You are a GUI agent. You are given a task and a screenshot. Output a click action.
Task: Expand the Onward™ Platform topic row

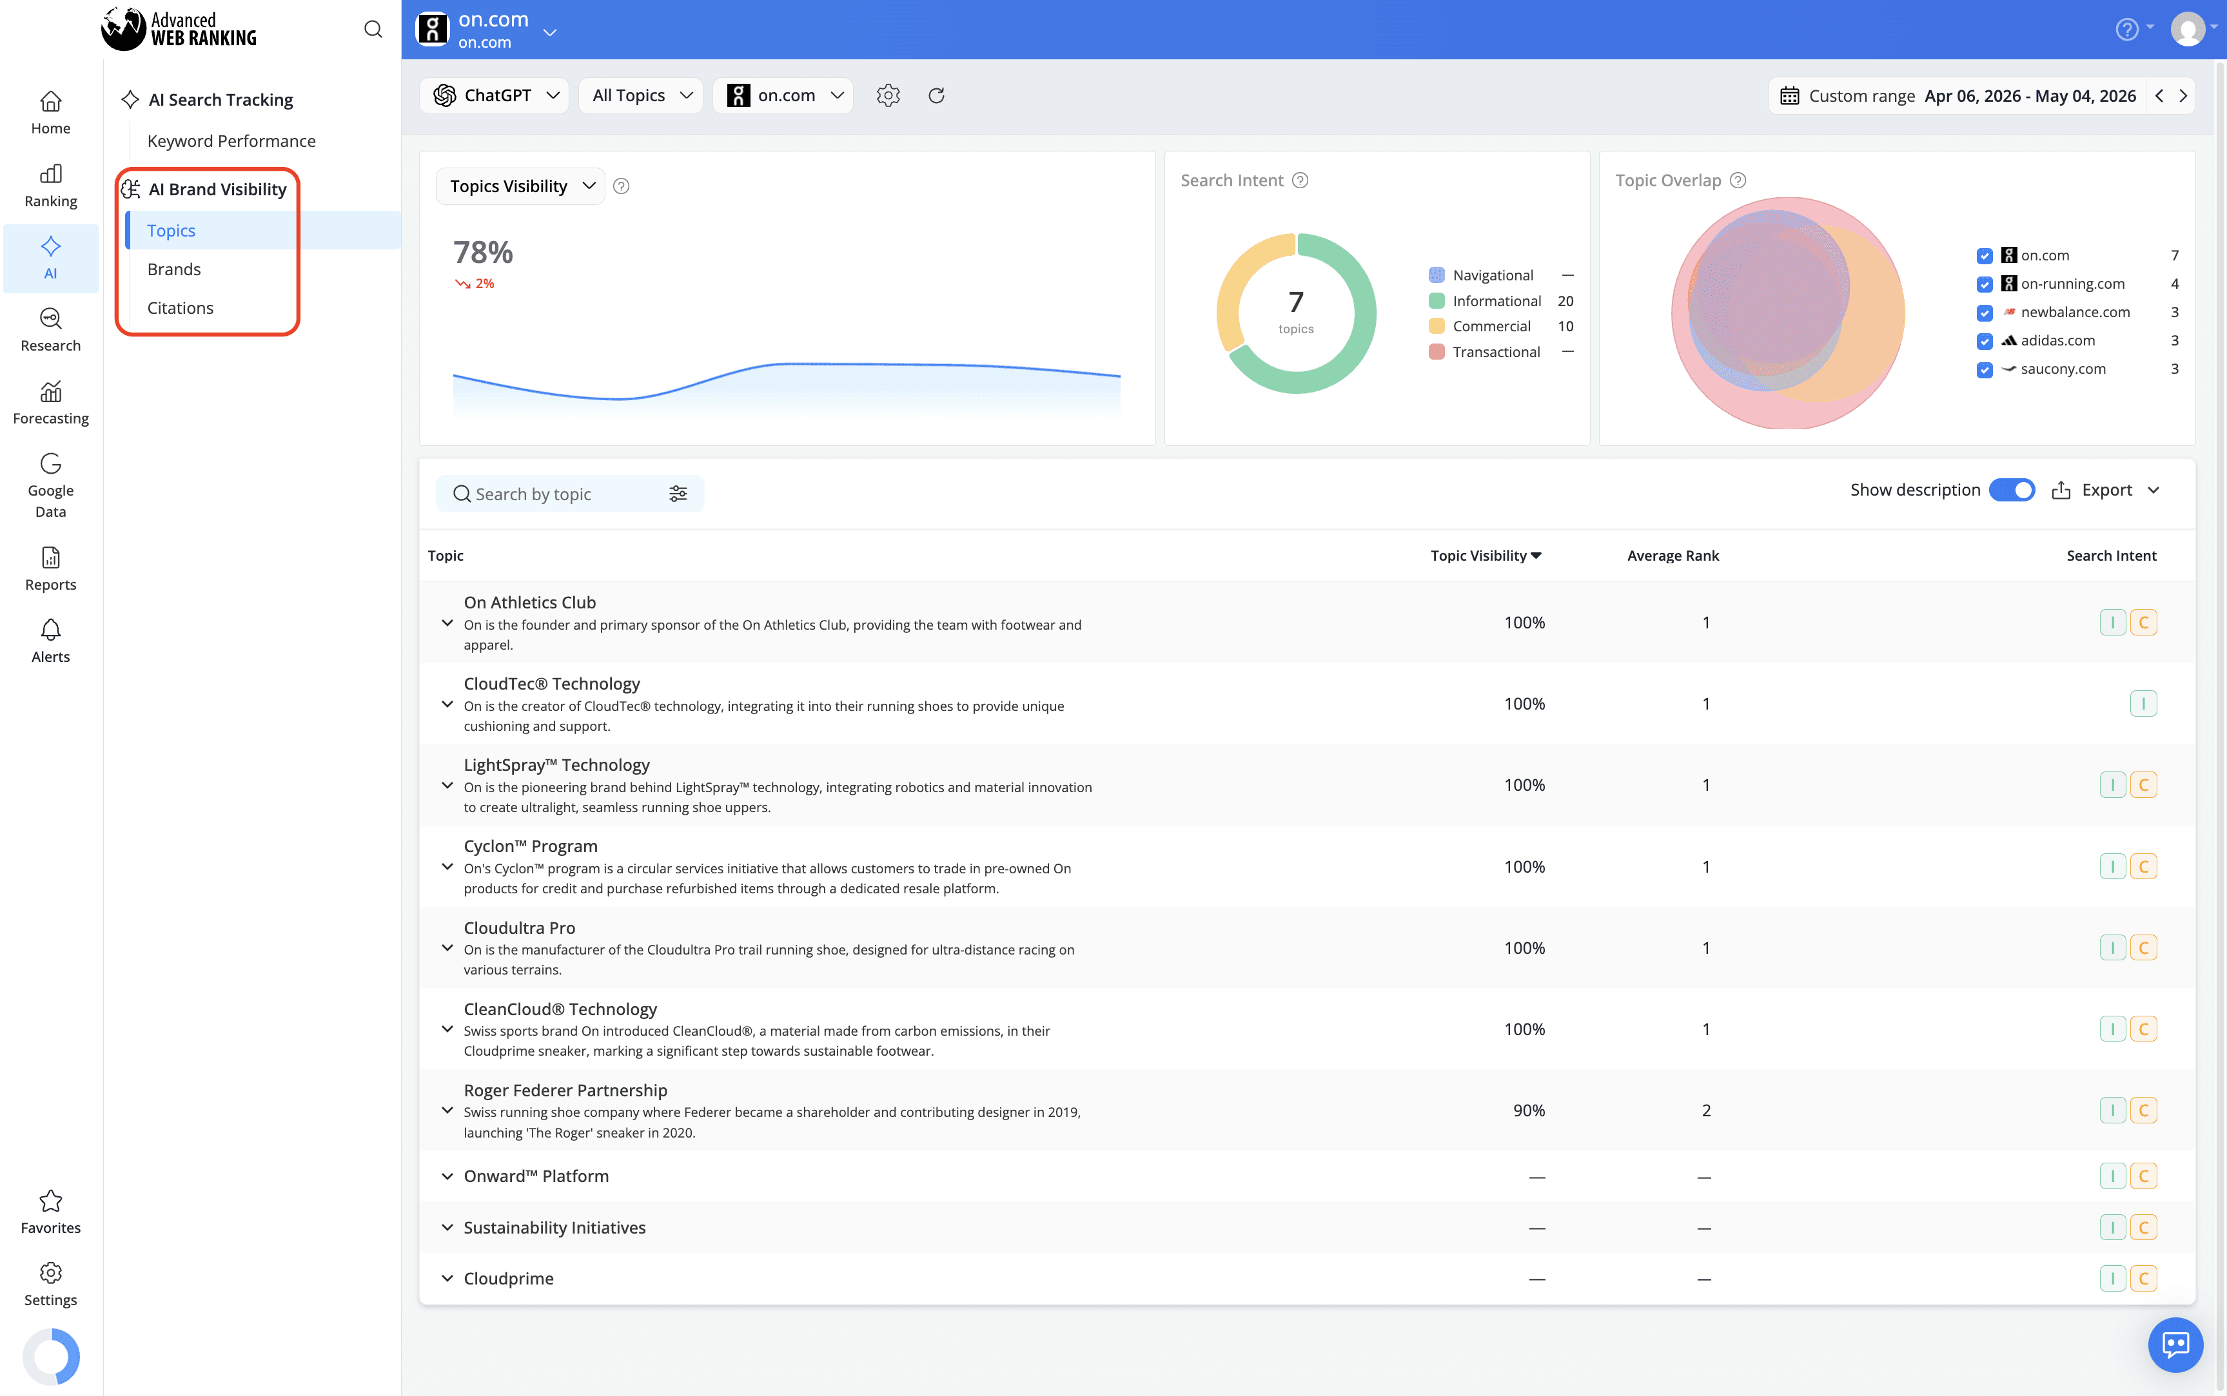(x=447, y=1176)
